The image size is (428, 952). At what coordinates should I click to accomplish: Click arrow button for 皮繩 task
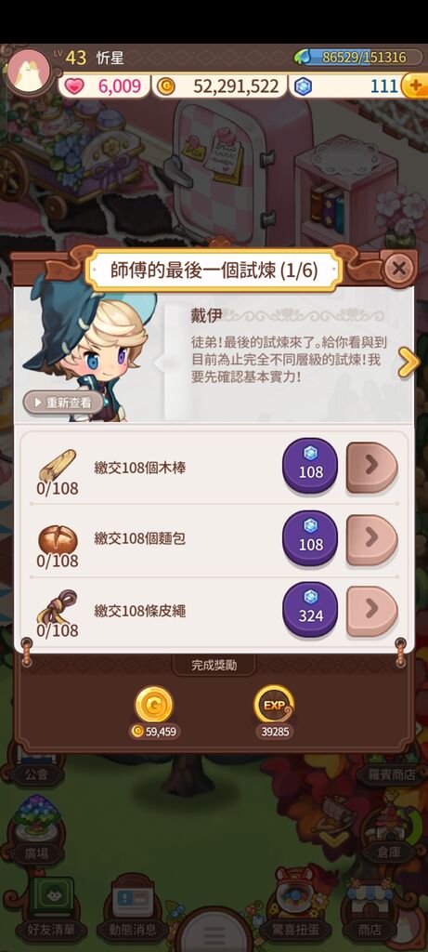(x=371, y=612)
